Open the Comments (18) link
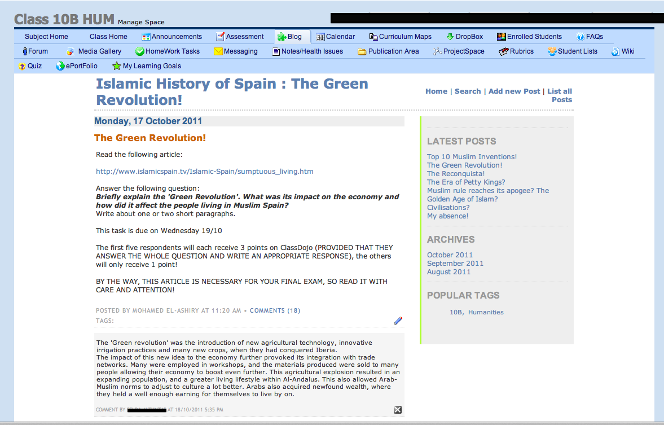 coord(267,310)
